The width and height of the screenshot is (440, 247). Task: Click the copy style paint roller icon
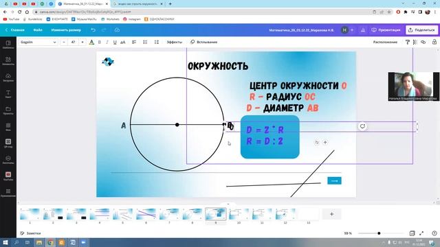click(408, 42)
